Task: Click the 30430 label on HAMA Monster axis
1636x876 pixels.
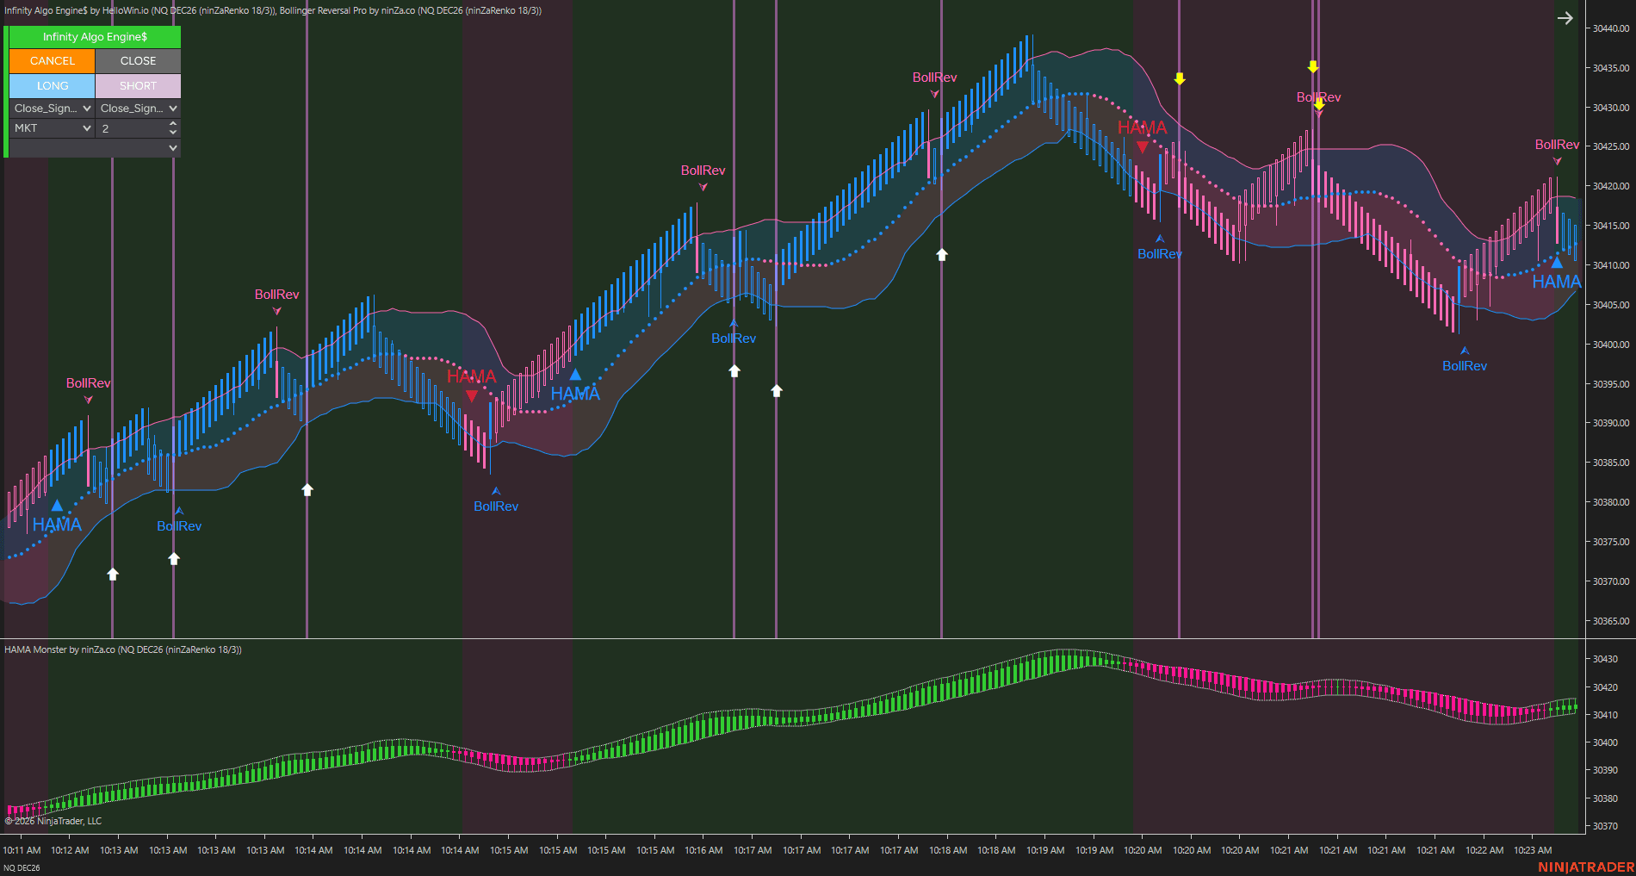Action: pos(1605,659)
